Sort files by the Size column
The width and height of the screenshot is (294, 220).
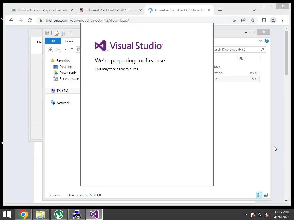pos(242,59)
